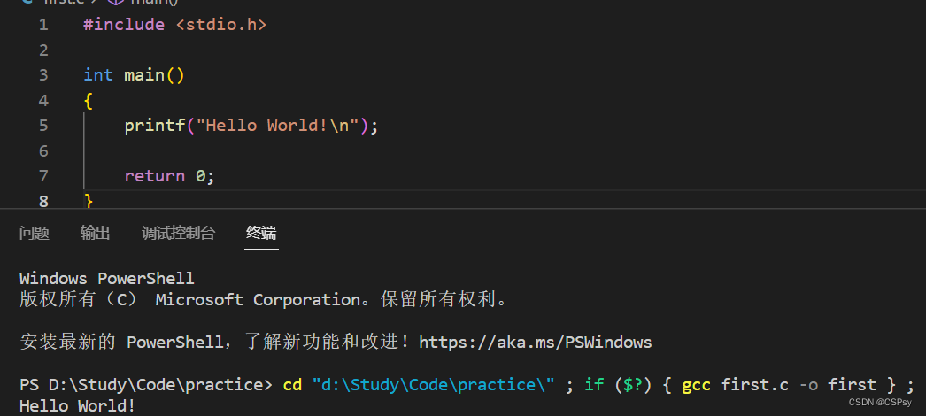Click the "Hello World!\n" string literal
The height and width of the screenshot is (416, 926).
pos(278,126)
